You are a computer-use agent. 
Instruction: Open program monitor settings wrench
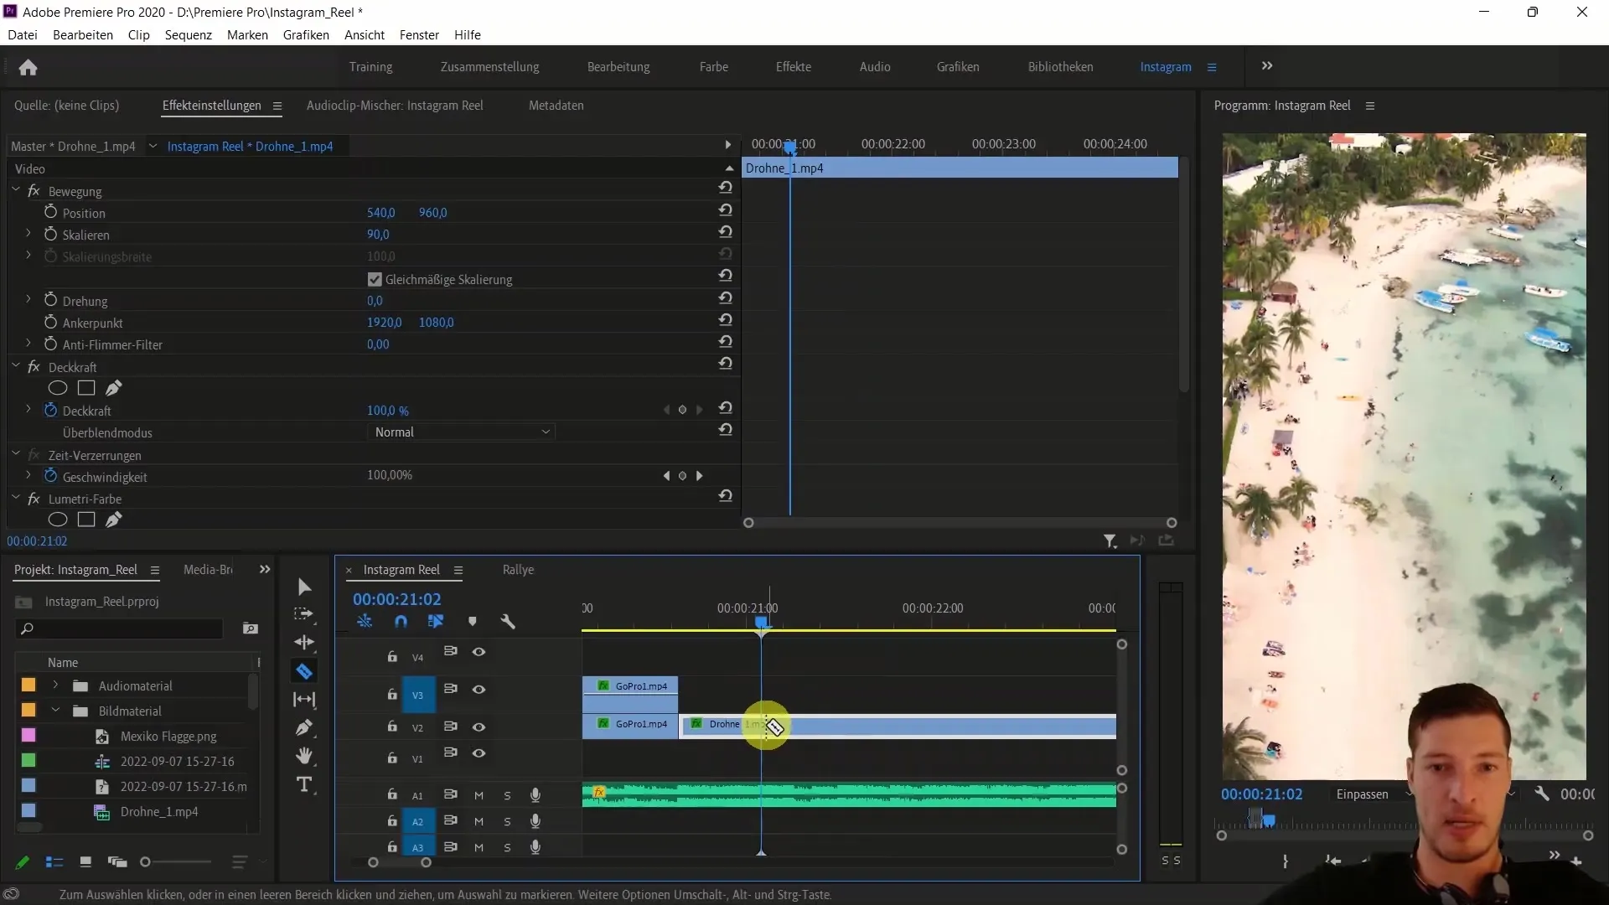pyautogui.click(x=1541, y=794)
